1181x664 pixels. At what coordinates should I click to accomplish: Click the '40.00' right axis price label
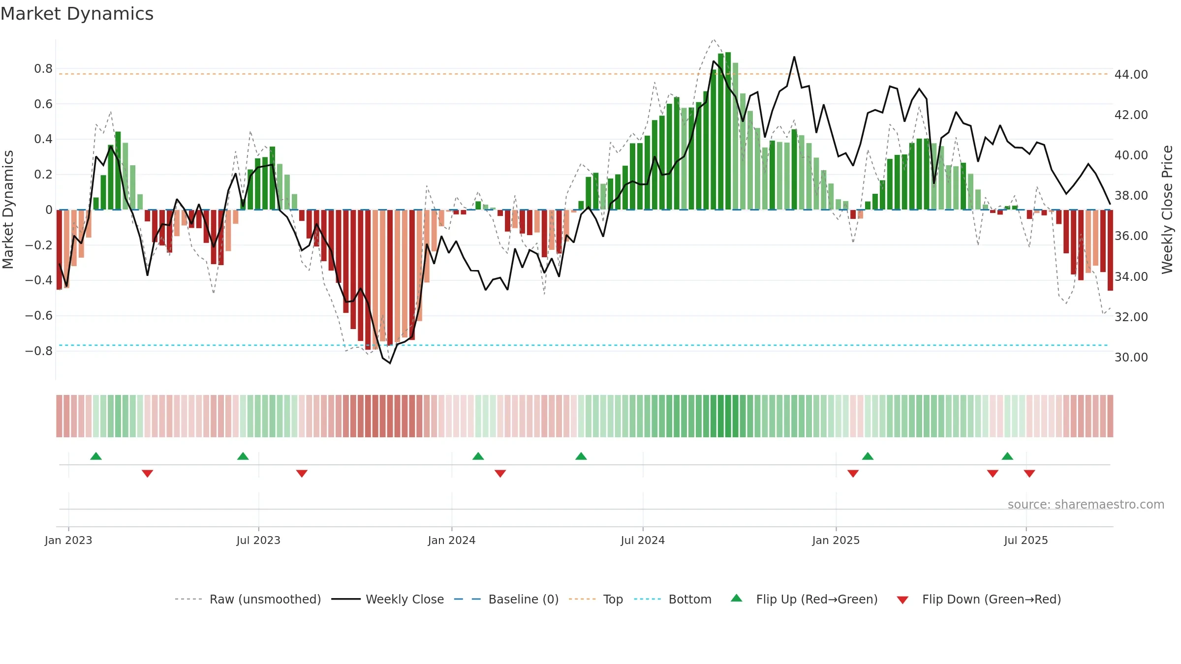1131,155
